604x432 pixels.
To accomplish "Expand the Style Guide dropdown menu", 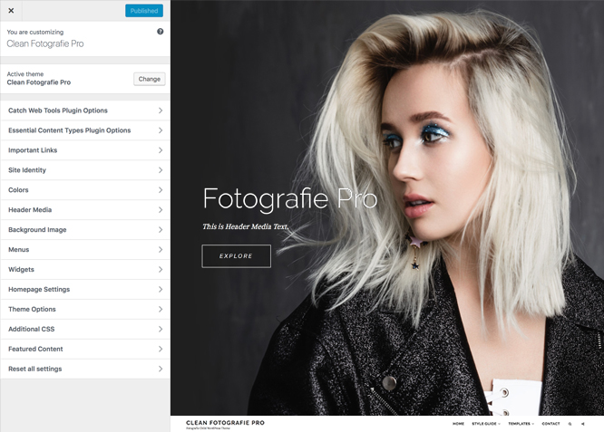I will [486, 424].
